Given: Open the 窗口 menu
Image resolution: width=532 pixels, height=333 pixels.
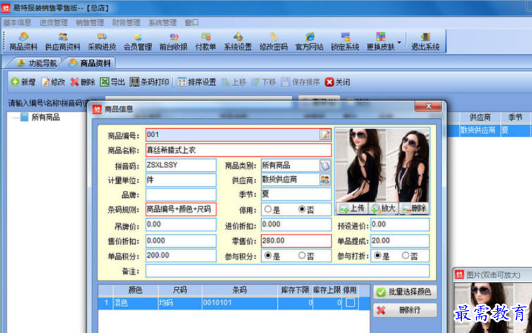Looking at the screenshot, I should (x=192, y=23).
